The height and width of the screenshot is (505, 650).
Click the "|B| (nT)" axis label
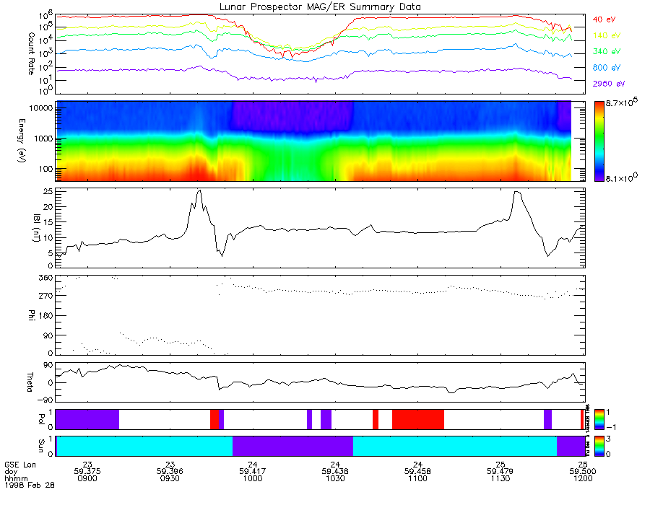37,228
